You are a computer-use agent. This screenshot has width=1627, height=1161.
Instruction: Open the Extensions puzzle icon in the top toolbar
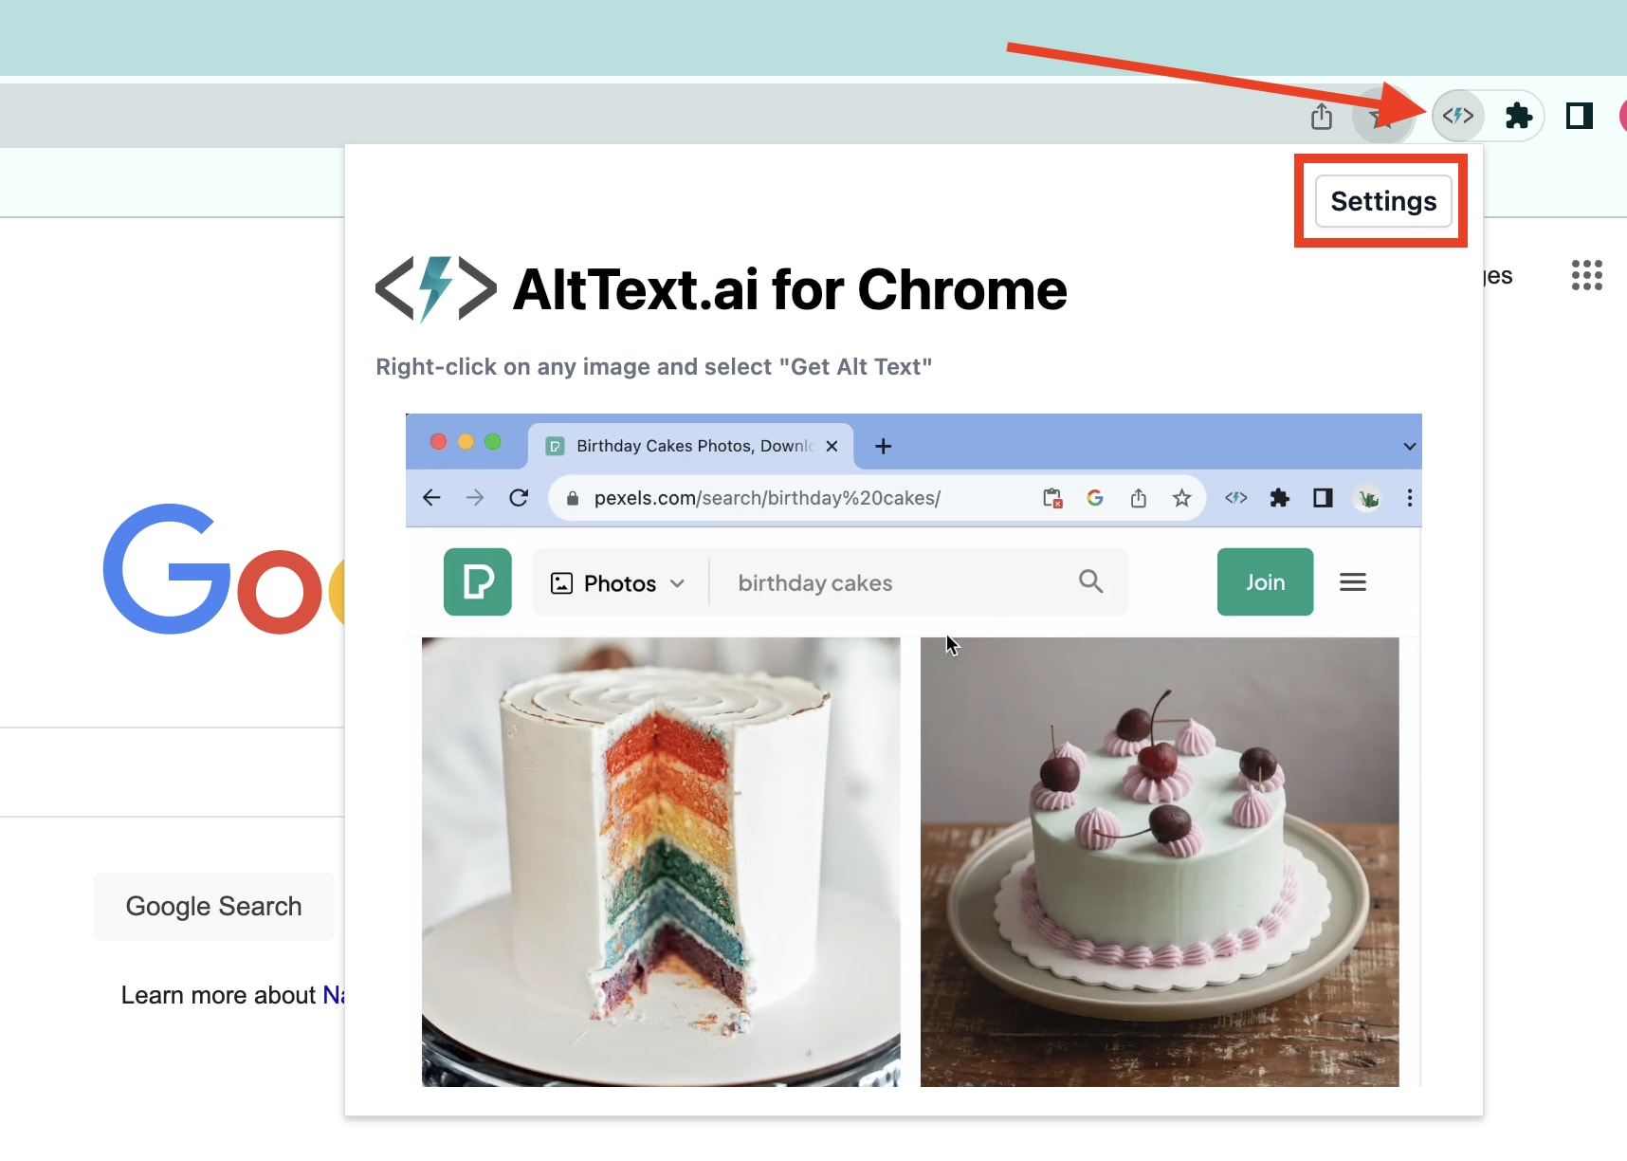click(x=1519, y=116)
